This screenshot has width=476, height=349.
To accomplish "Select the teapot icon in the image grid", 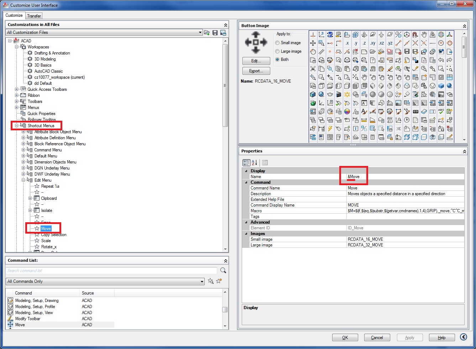I will click(x=330, y=94).
